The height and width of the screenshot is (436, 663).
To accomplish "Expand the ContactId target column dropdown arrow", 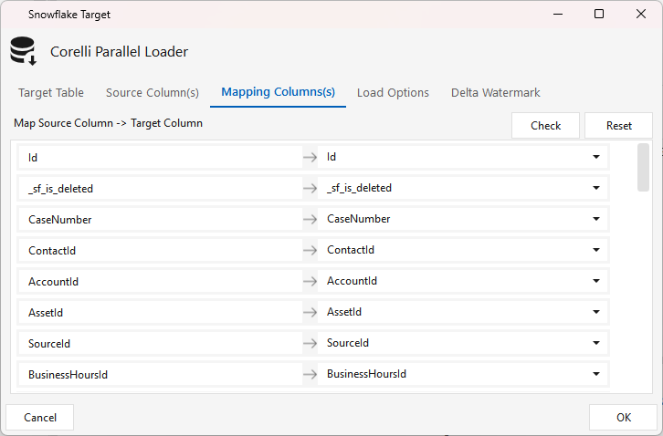I will (x=596, y=250).
